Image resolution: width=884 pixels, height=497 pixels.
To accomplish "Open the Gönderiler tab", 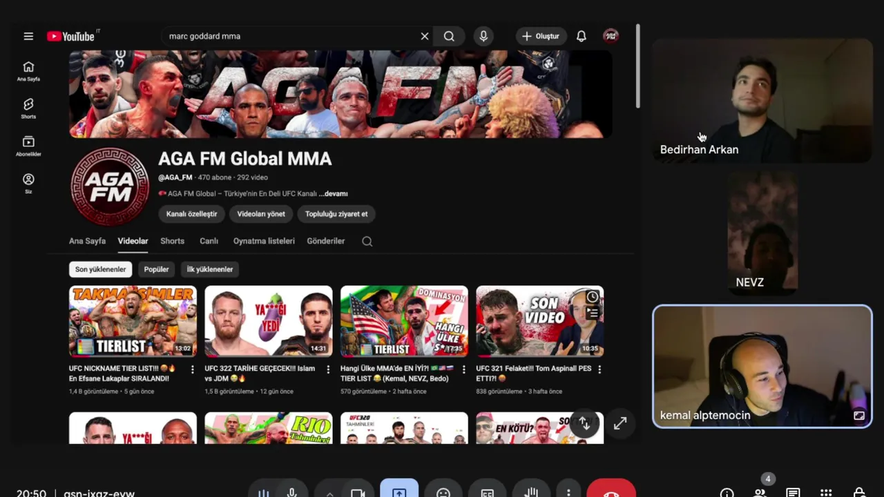I will coord(326,241).
